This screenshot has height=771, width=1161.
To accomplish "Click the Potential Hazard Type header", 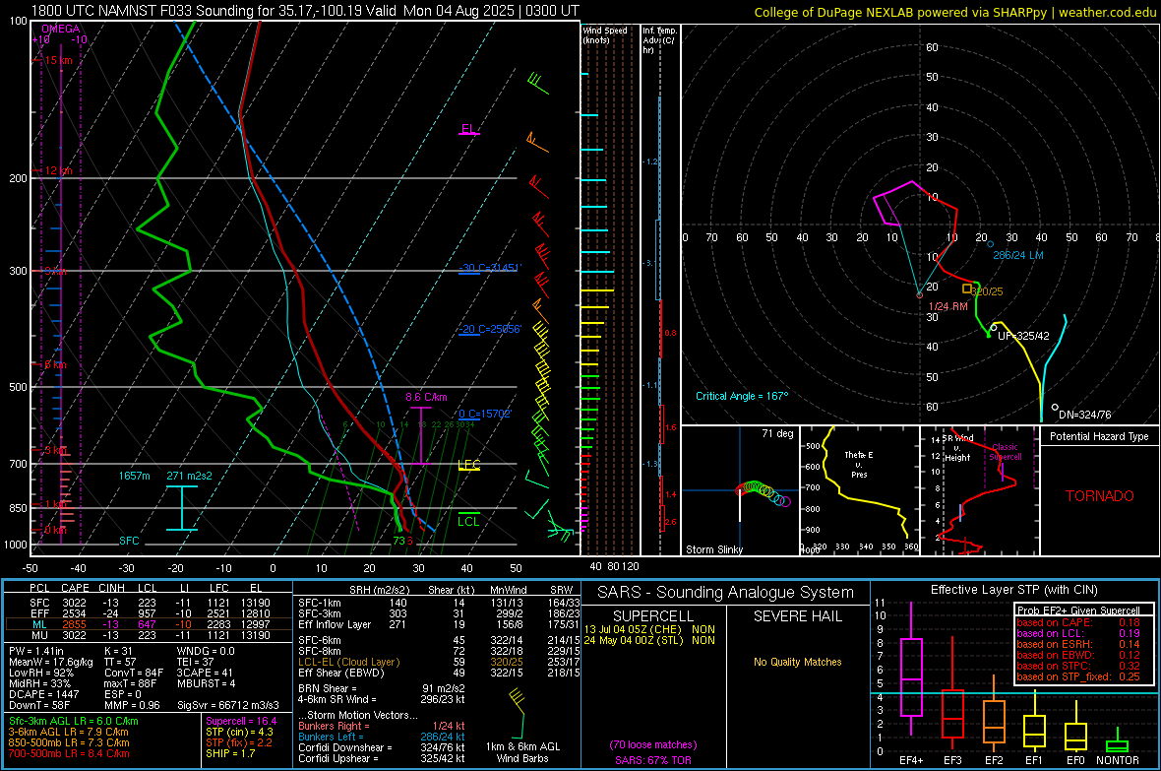I will [x=1099, y=436].
